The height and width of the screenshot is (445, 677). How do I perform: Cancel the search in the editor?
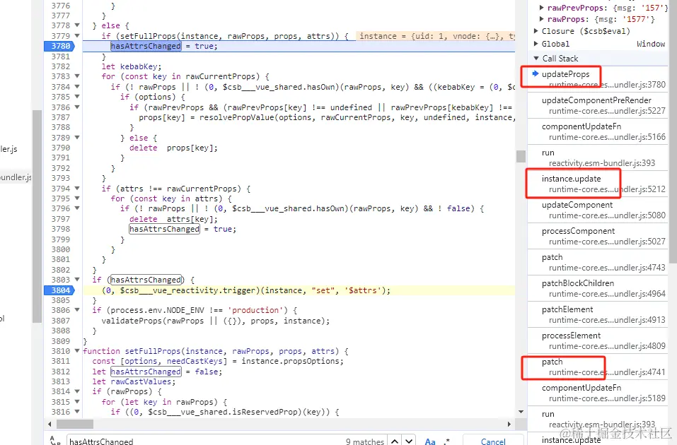pyautogui.click(x=493, y=441)
